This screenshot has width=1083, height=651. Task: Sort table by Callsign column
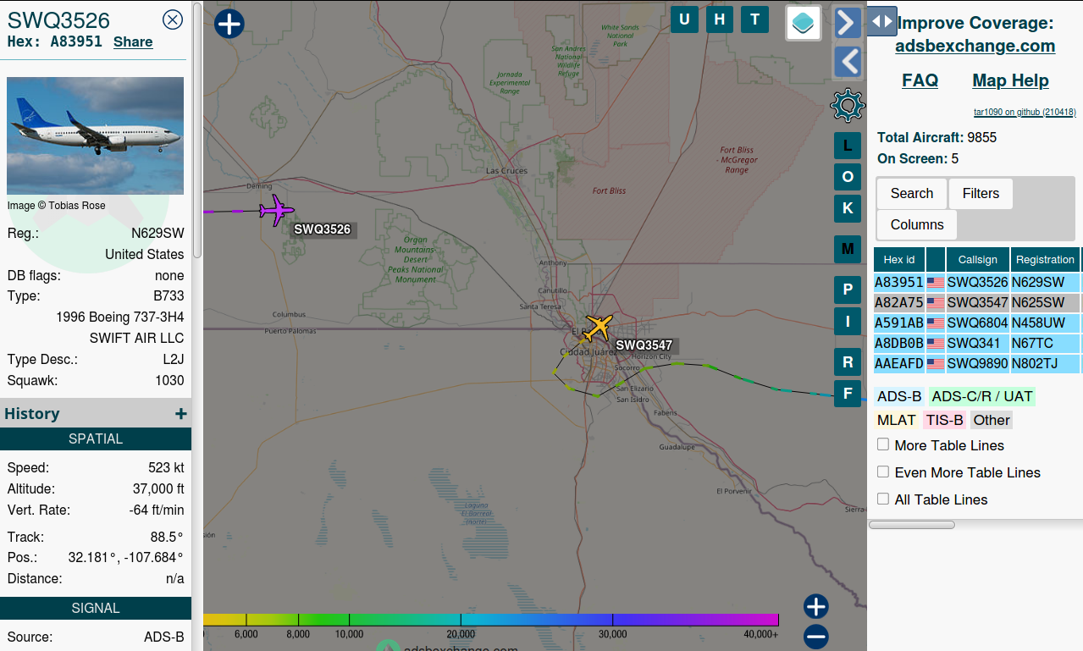(978, 260)
